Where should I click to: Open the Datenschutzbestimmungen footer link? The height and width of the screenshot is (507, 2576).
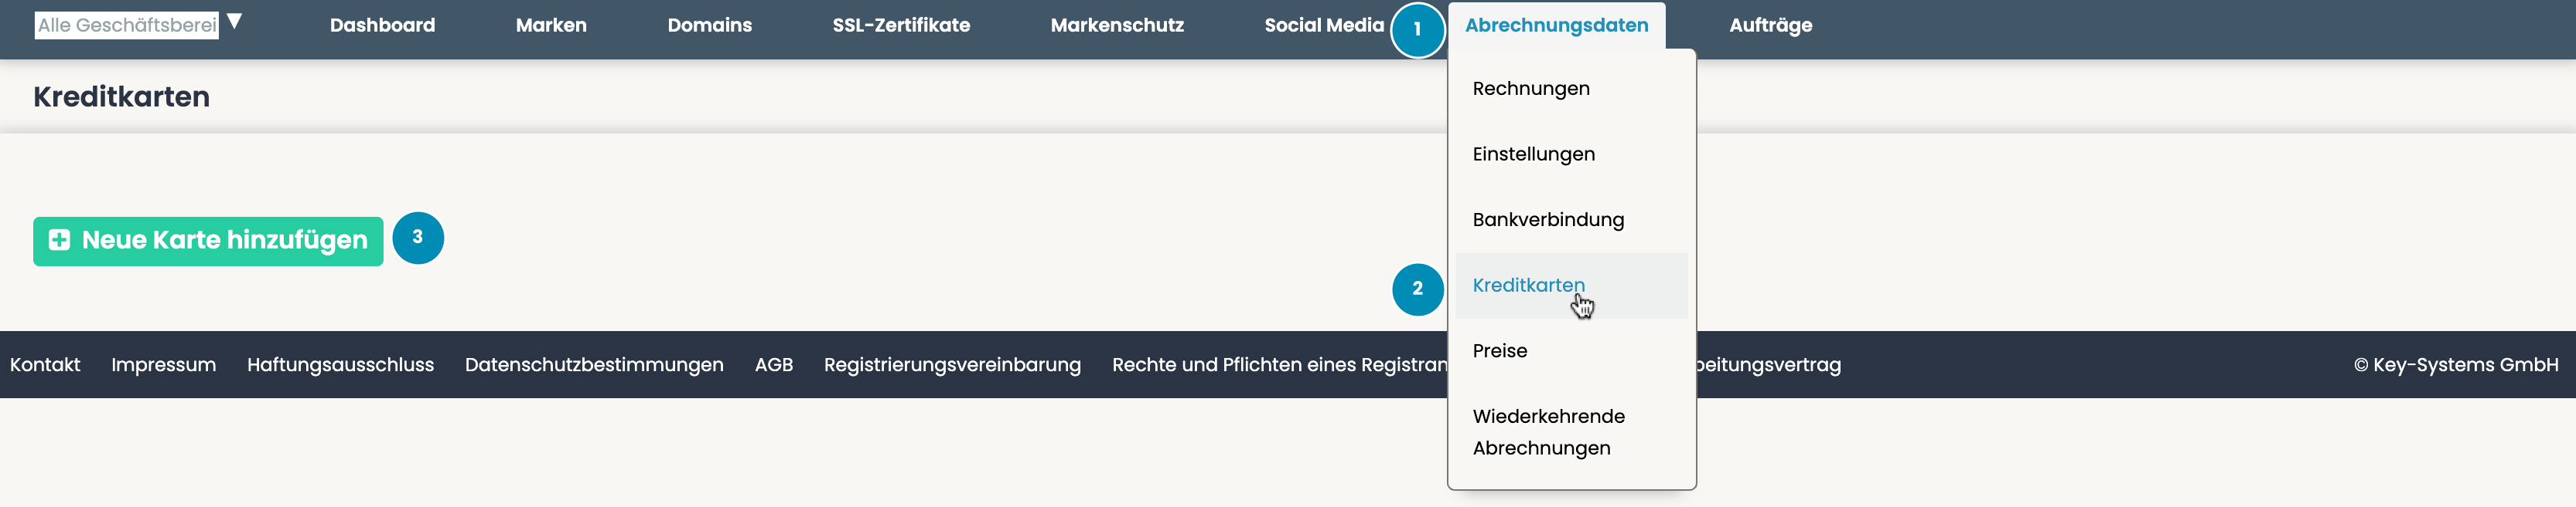[594, 365]
